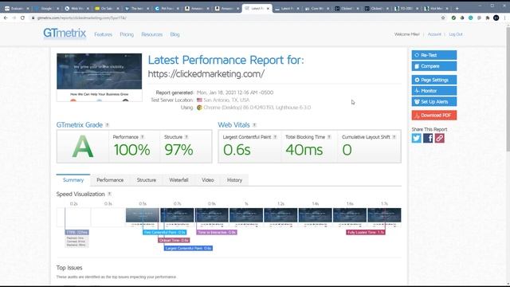Open Page Settings
Image resolution: width=510 pixels, height=287 pixels.
click(433, 80)
